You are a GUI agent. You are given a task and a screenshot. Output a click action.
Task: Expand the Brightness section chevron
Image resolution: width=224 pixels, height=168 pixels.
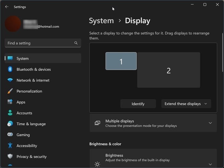coord(210,164)
